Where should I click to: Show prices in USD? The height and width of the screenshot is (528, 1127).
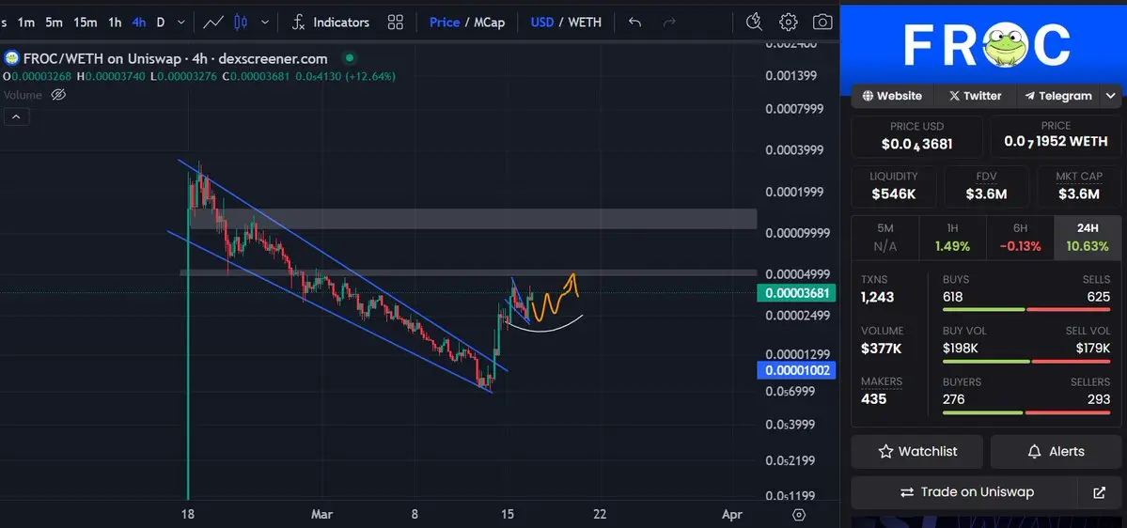click(x=542, y=23)
